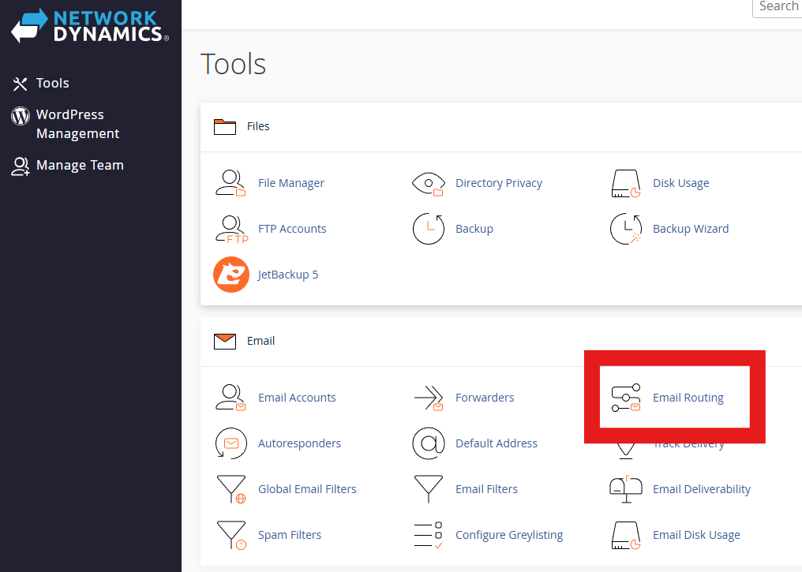
Task: Open the Email Accounts link
Action: click(x=297, y=398)
